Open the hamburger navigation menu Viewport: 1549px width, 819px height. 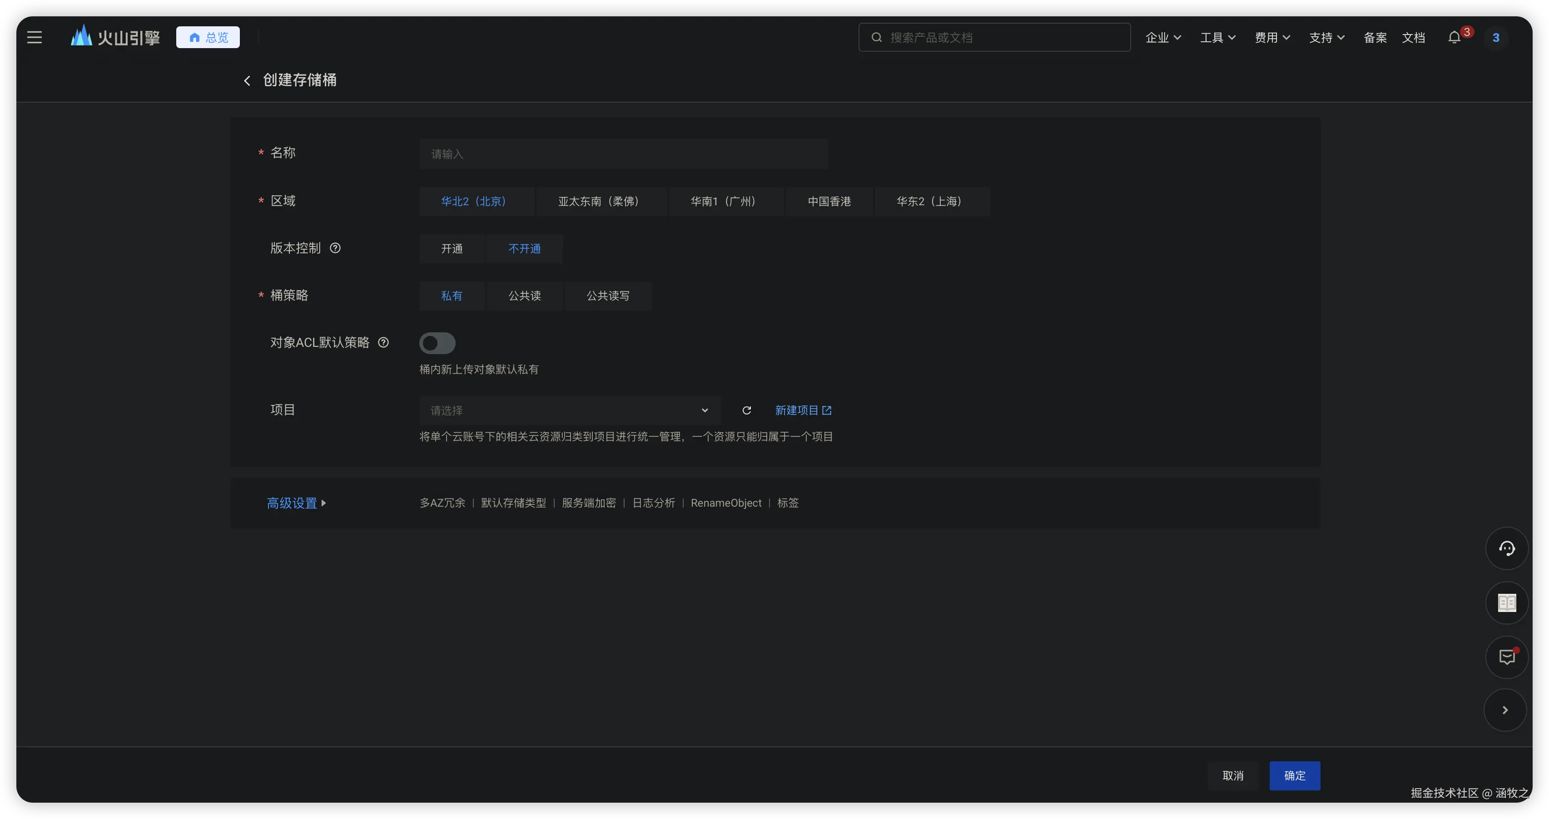click(x=34, y=37)
